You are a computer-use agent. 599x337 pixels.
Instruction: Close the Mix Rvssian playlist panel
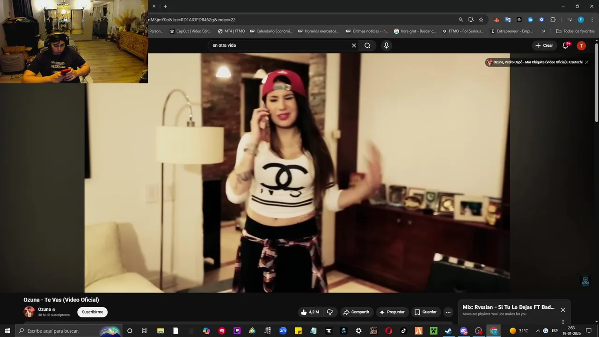563,310
